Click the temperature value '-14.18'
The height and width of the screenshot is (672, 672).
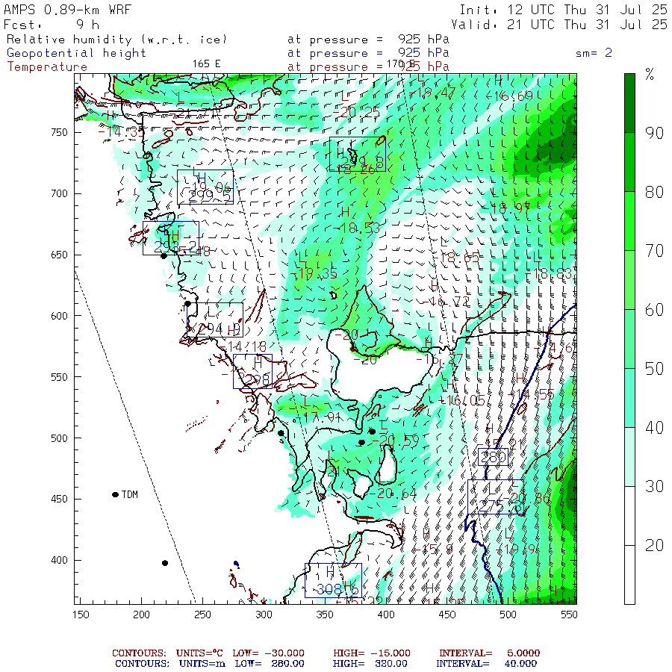point(243,346)
